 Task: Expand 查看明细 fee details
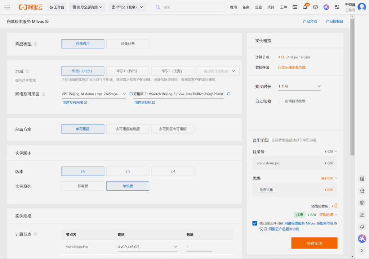(328, 215)
